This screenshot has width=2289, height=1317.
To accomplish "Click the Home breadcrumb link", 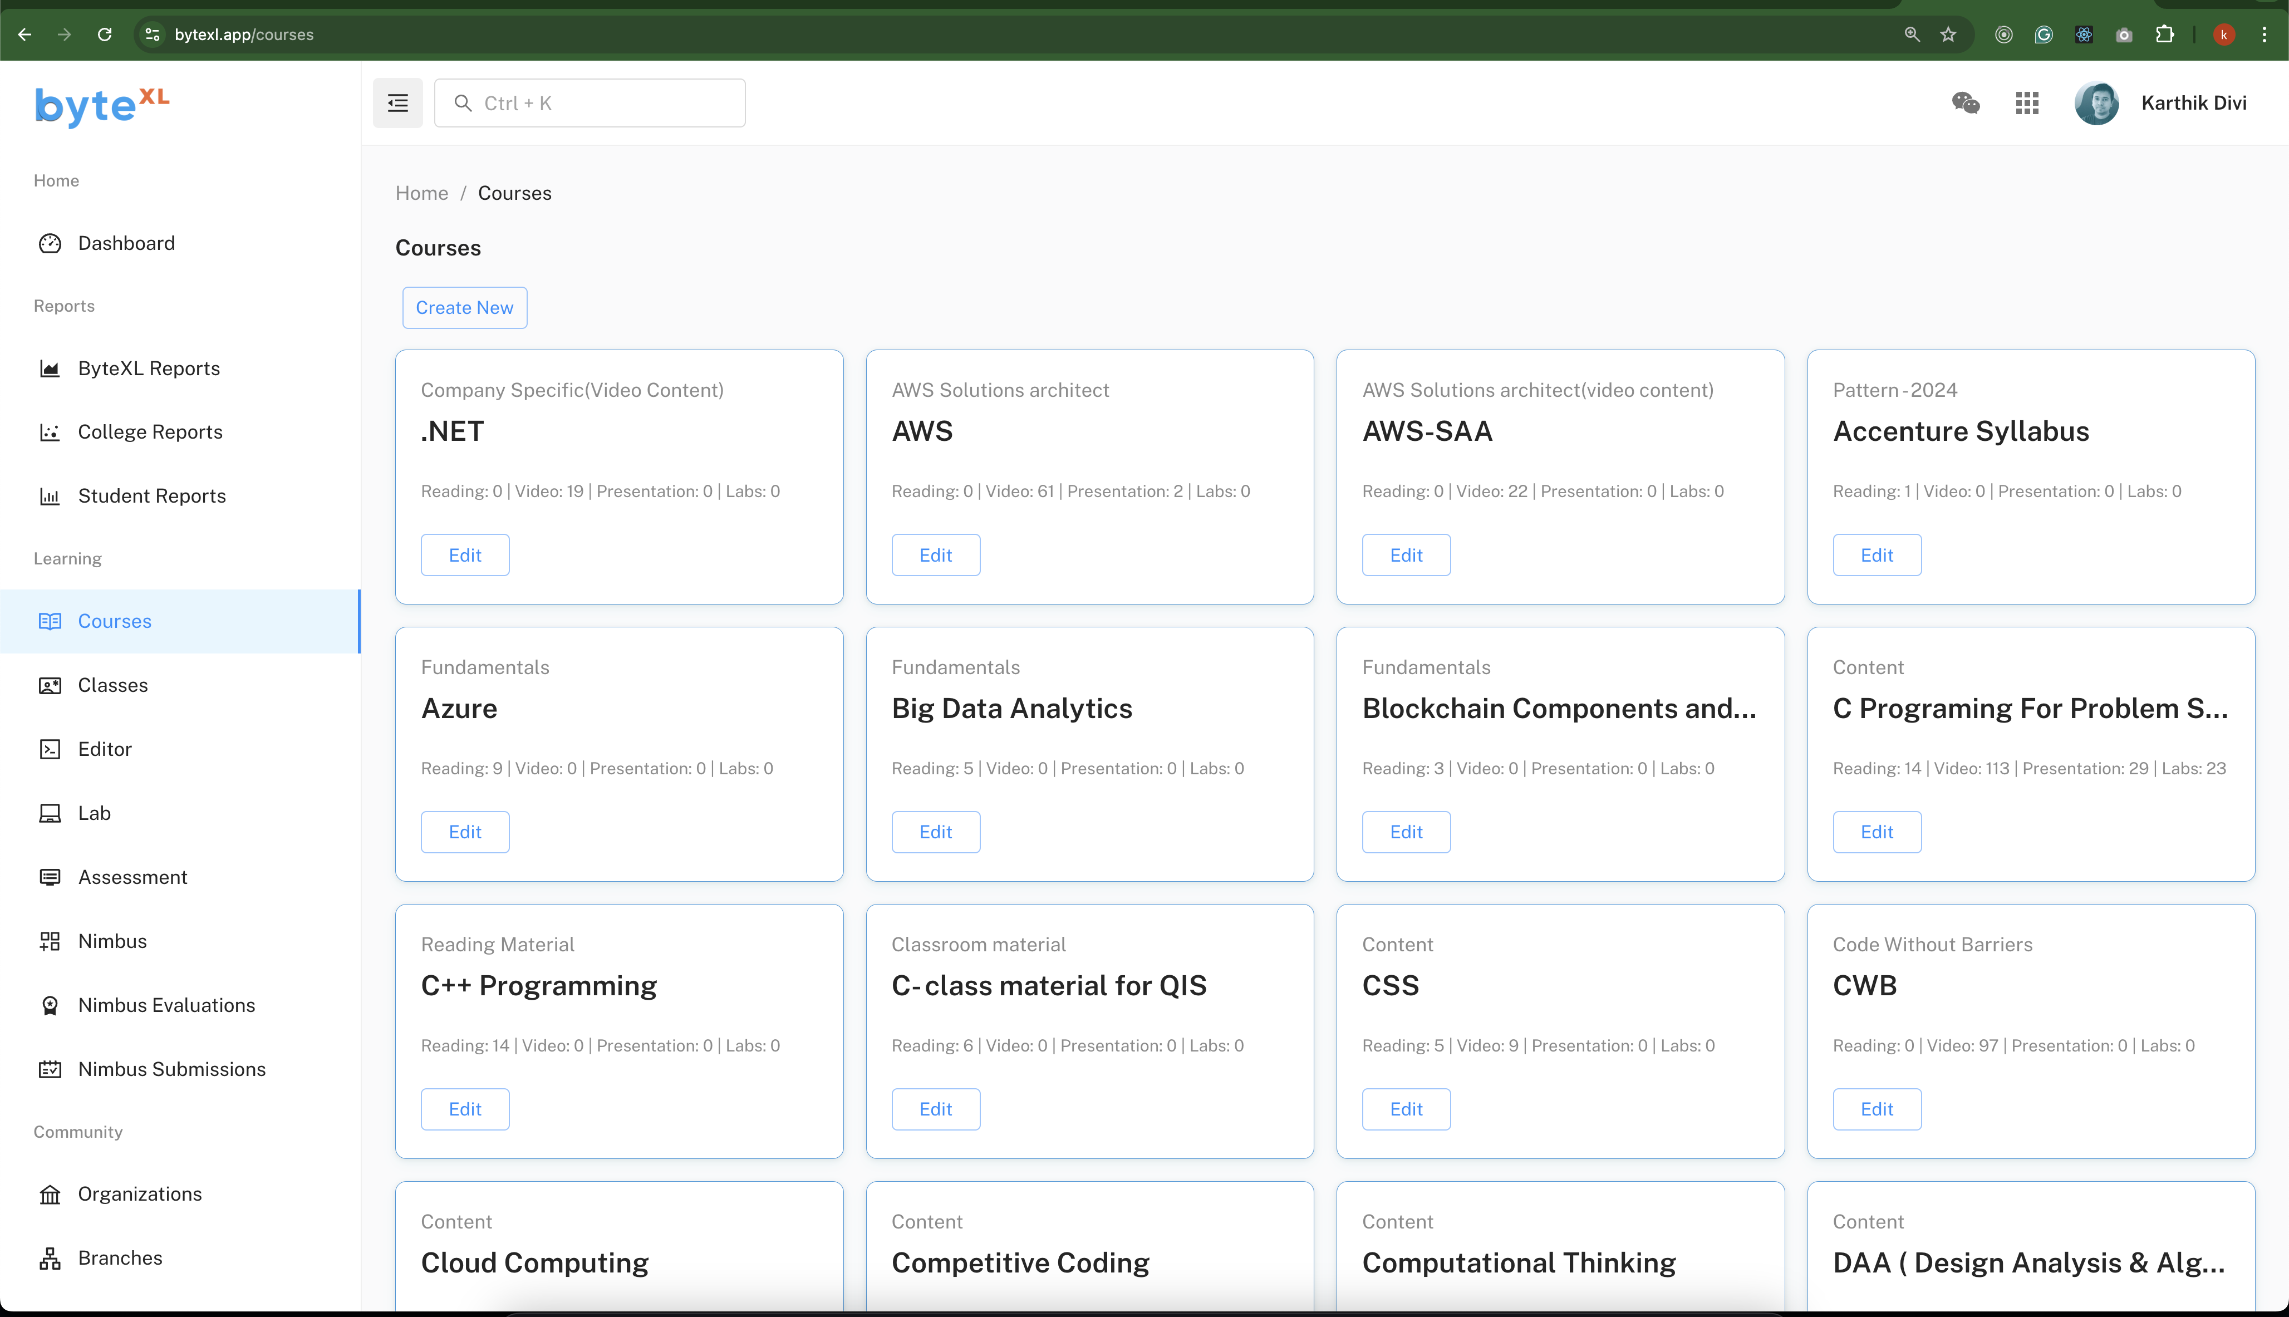I will [x=421, y=193].
